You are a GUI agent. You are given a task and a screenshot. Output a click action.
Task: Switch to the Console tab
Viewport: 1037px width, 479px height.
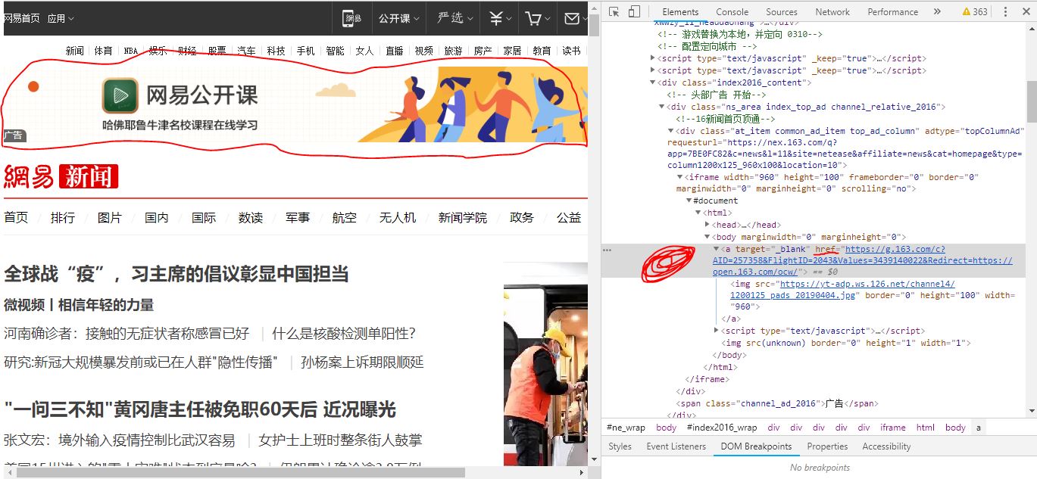[732, 12]
